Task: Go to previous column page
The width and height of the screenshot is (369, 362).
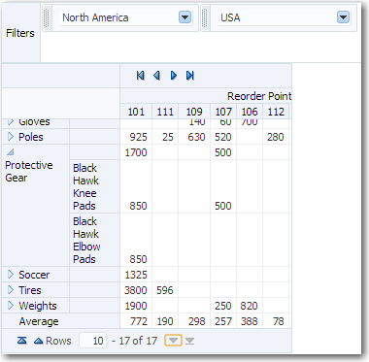Action: (x=157, y=76)
